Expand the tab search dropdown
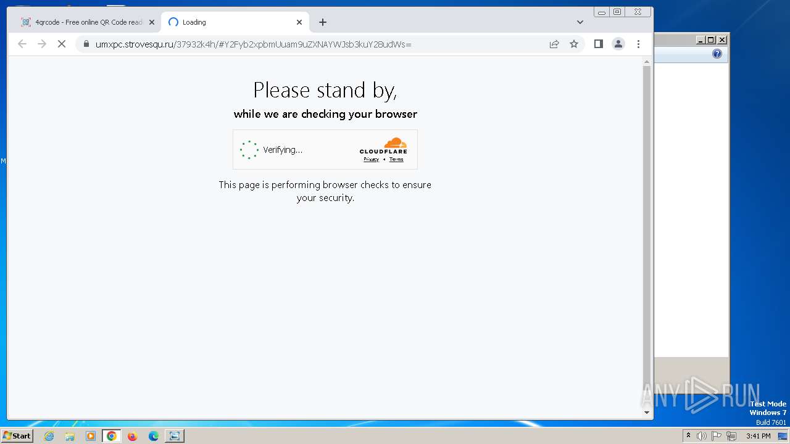The image size is (790, 444). click(580, 22)
